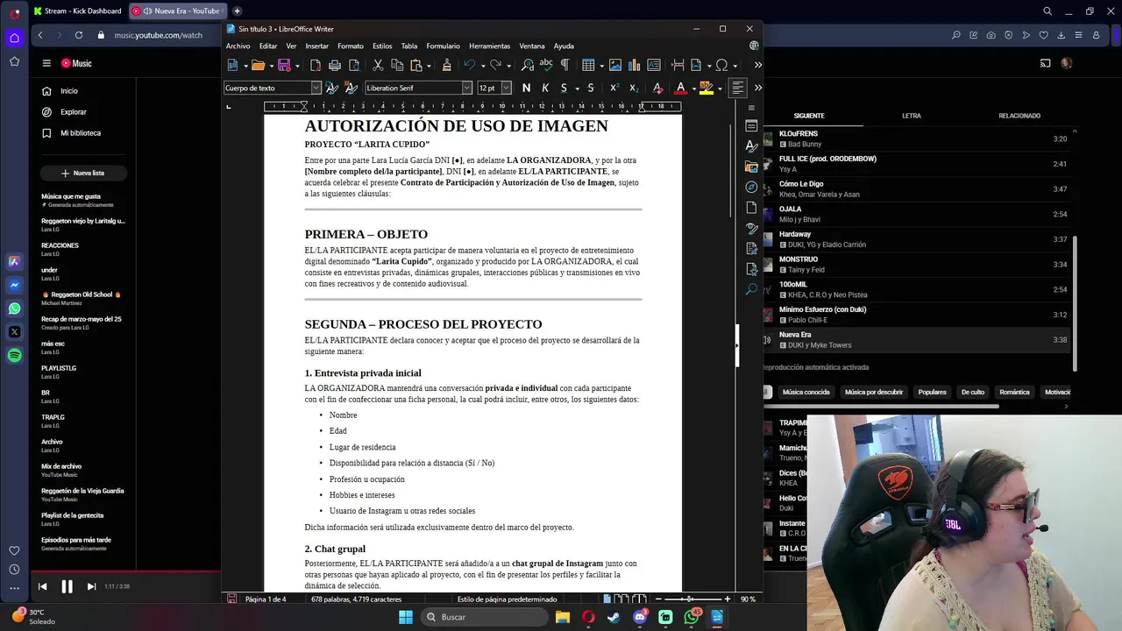Viewport: 1122px width, 631px height.
Task: Toggle bold formatting (N)
Action: click(526, 88)
